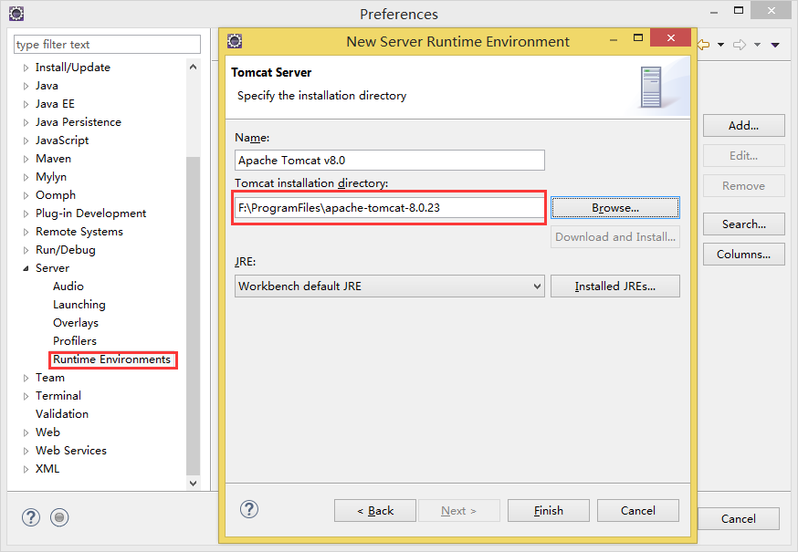The height and width of the screenshot is (552, 798).
Task: Click the type filter text field
Action: pyautogui.click(x=108, y=45)
